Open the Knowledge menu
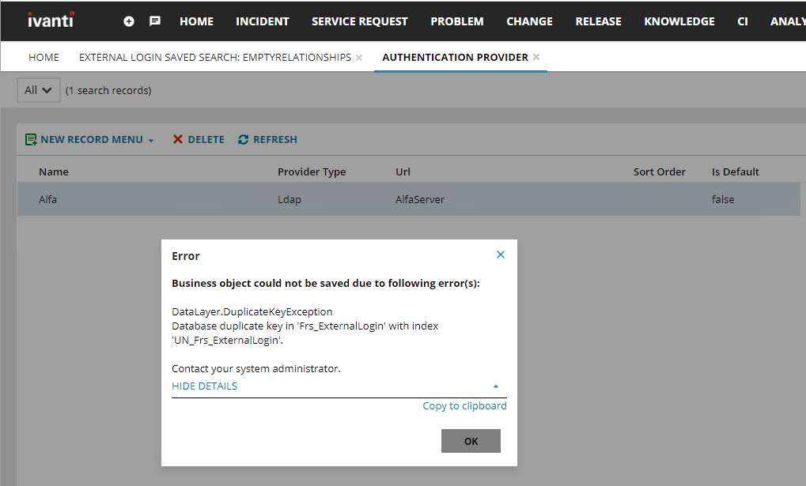Viewport: 806px width, 486px height. click(679, 21)
